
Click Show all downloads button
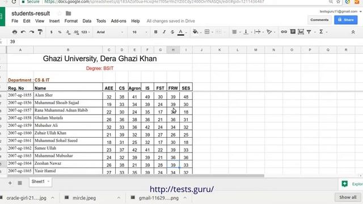click(348, 197)
